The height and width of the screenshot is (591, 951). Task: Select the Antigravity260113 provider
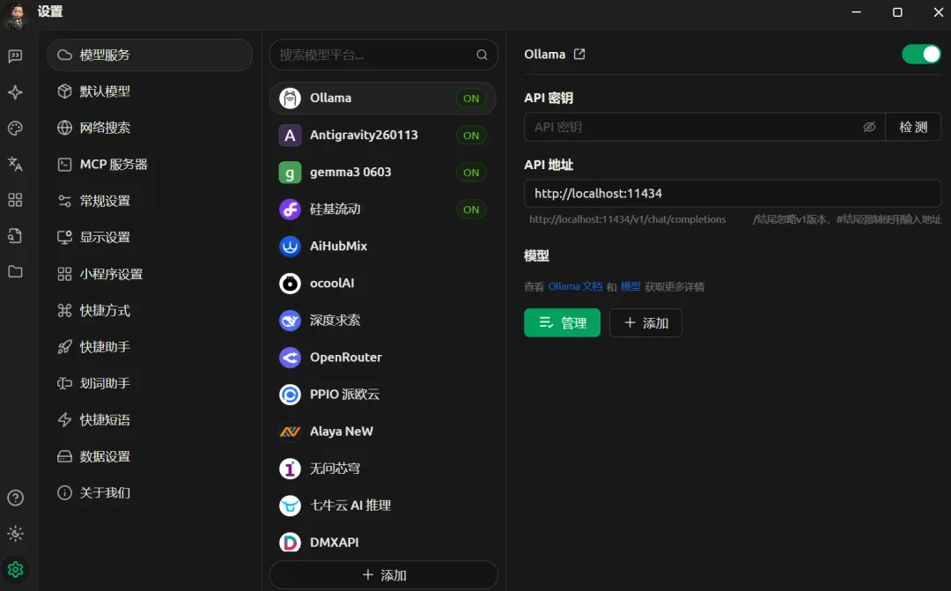click(x=383, y=135)
